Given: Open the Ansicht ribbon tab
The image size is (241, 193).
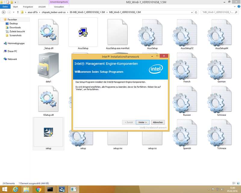Looking at the screenshot, I should tap(42, 7).
